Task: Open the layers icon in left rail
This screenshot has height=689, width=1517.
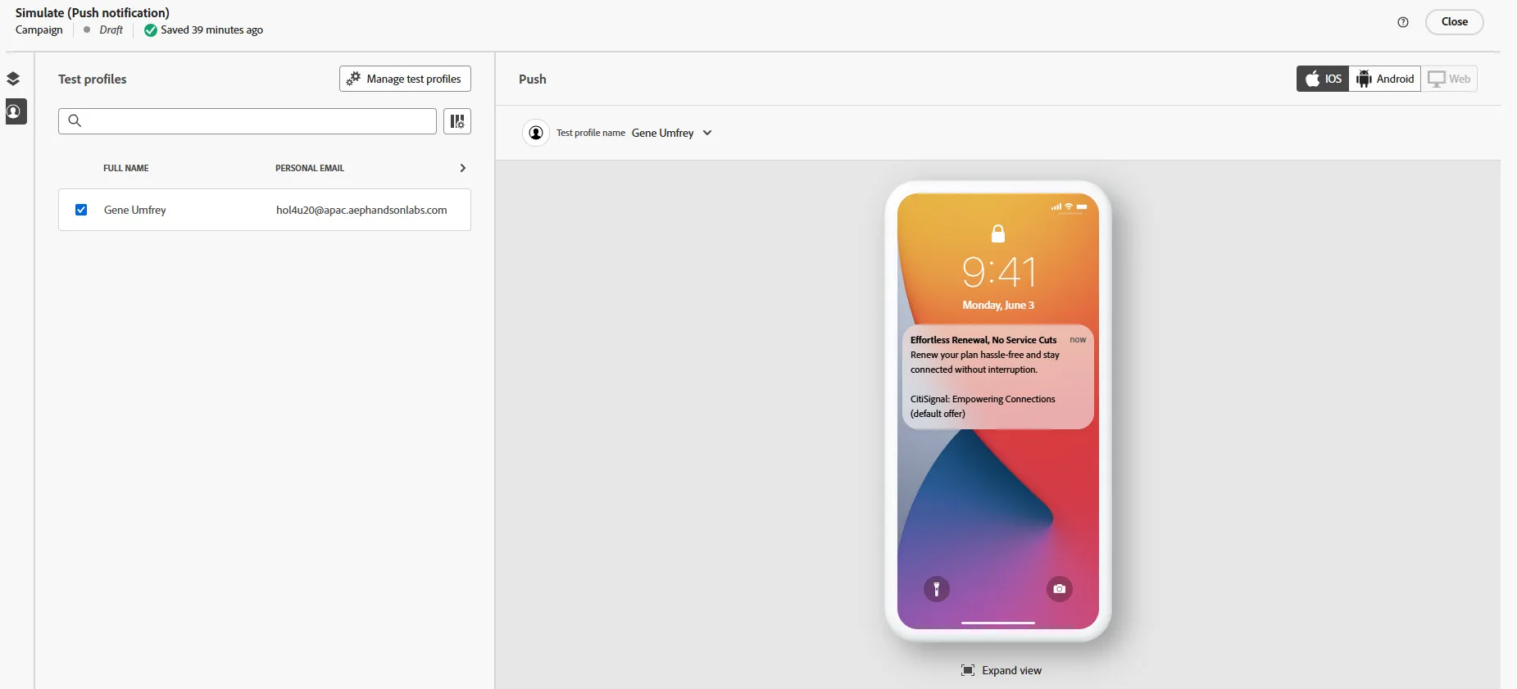Action: tap(13, 79)
